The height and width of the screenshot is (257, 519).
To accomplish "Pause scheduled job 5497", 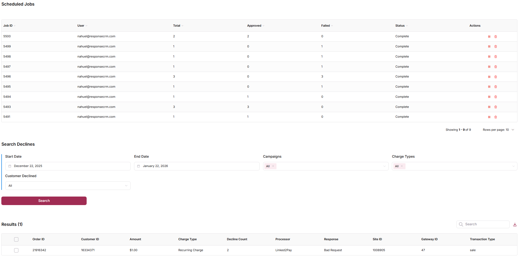I will tap(489, 67).
